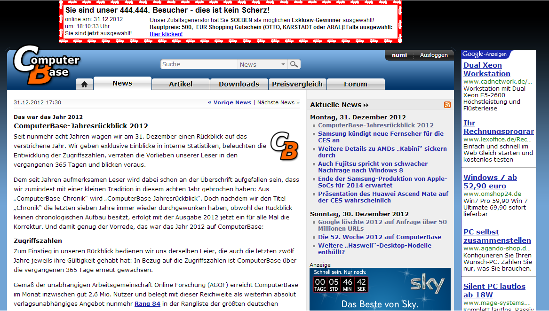Click the Sky countdown advertisement
The width and height of the screenshot is (549, 311).
click(380, 289)
